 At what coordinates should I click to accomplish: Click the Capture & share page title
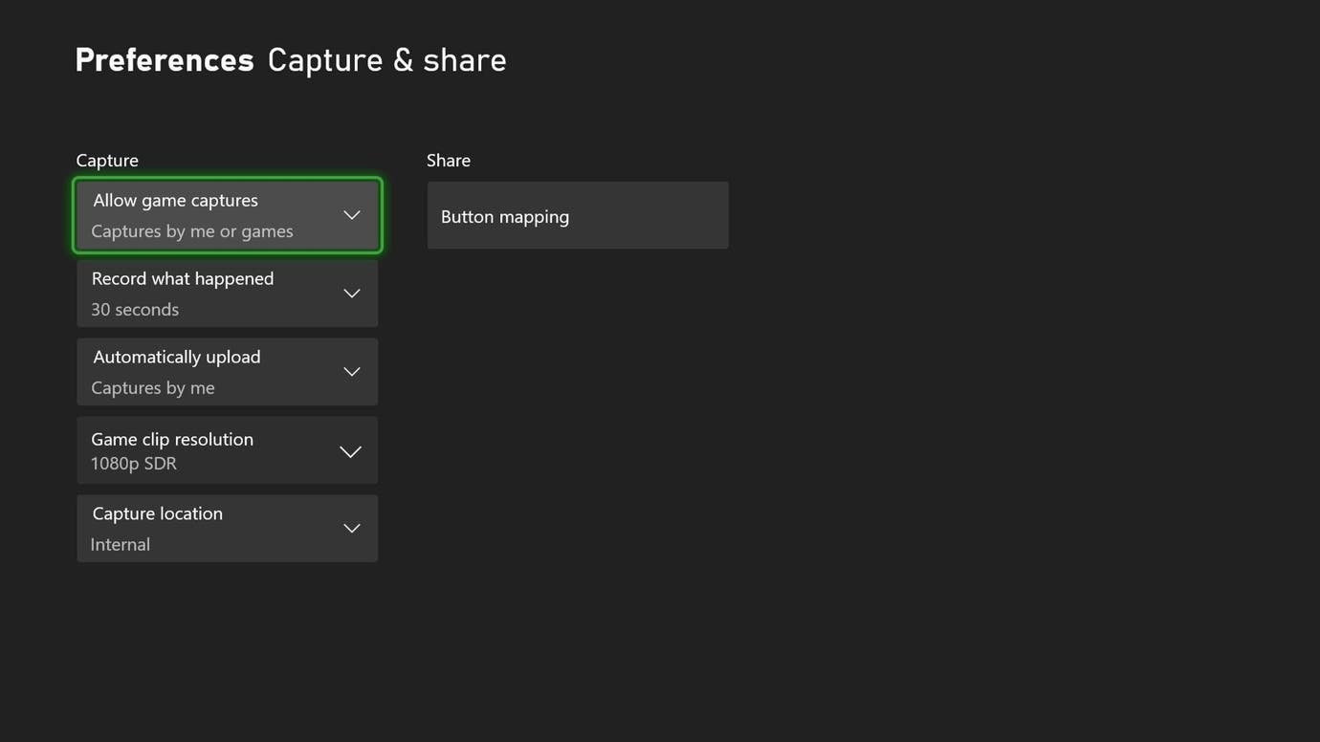386,59
